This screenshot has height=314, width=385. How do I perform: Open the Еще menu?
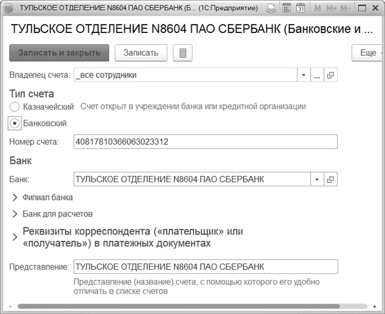pyautogui.click(x=368, y=53)
